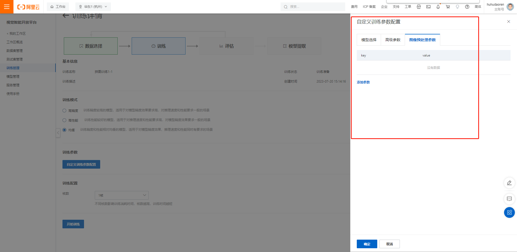
Task: Open 模型管理 in sidebar
Action: (13, 76)
